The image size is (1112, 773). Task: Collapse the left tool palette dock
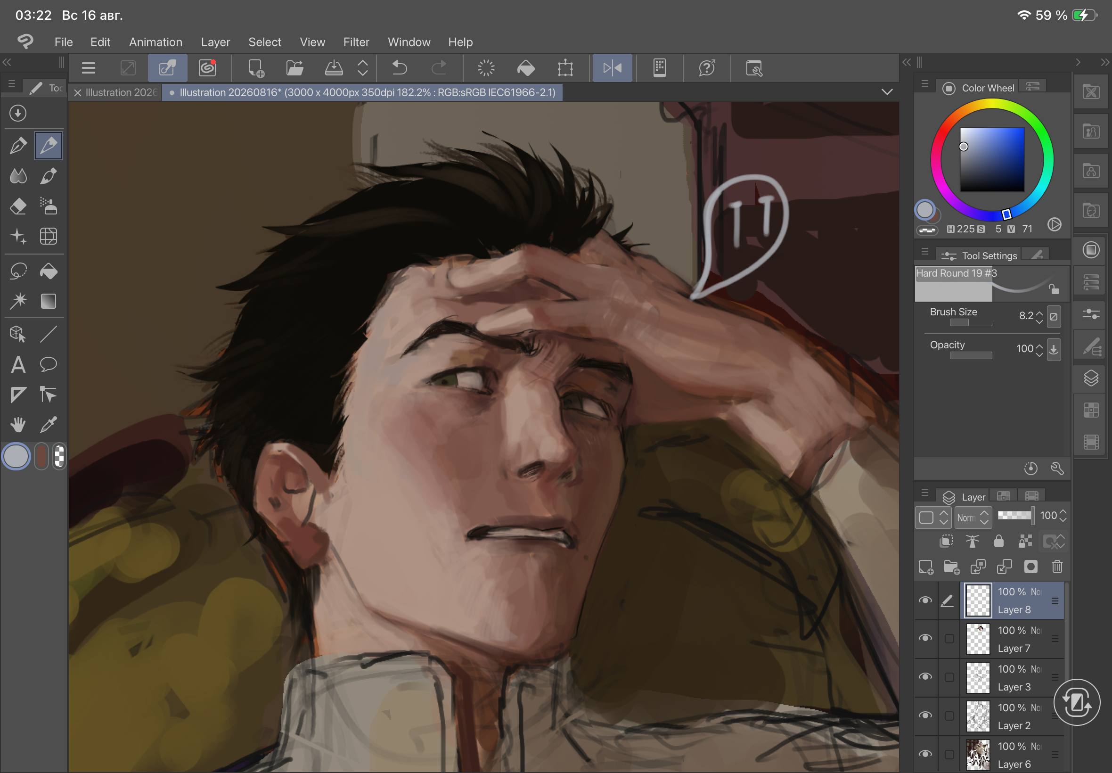(x=7, y=62)
